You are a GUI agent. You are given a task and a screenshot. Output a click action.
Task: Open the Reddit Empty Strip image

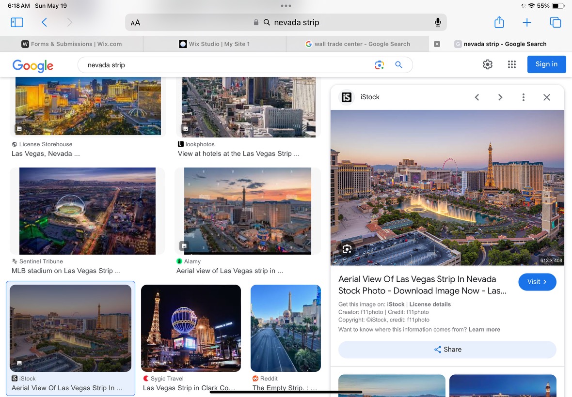coord(286,328)
